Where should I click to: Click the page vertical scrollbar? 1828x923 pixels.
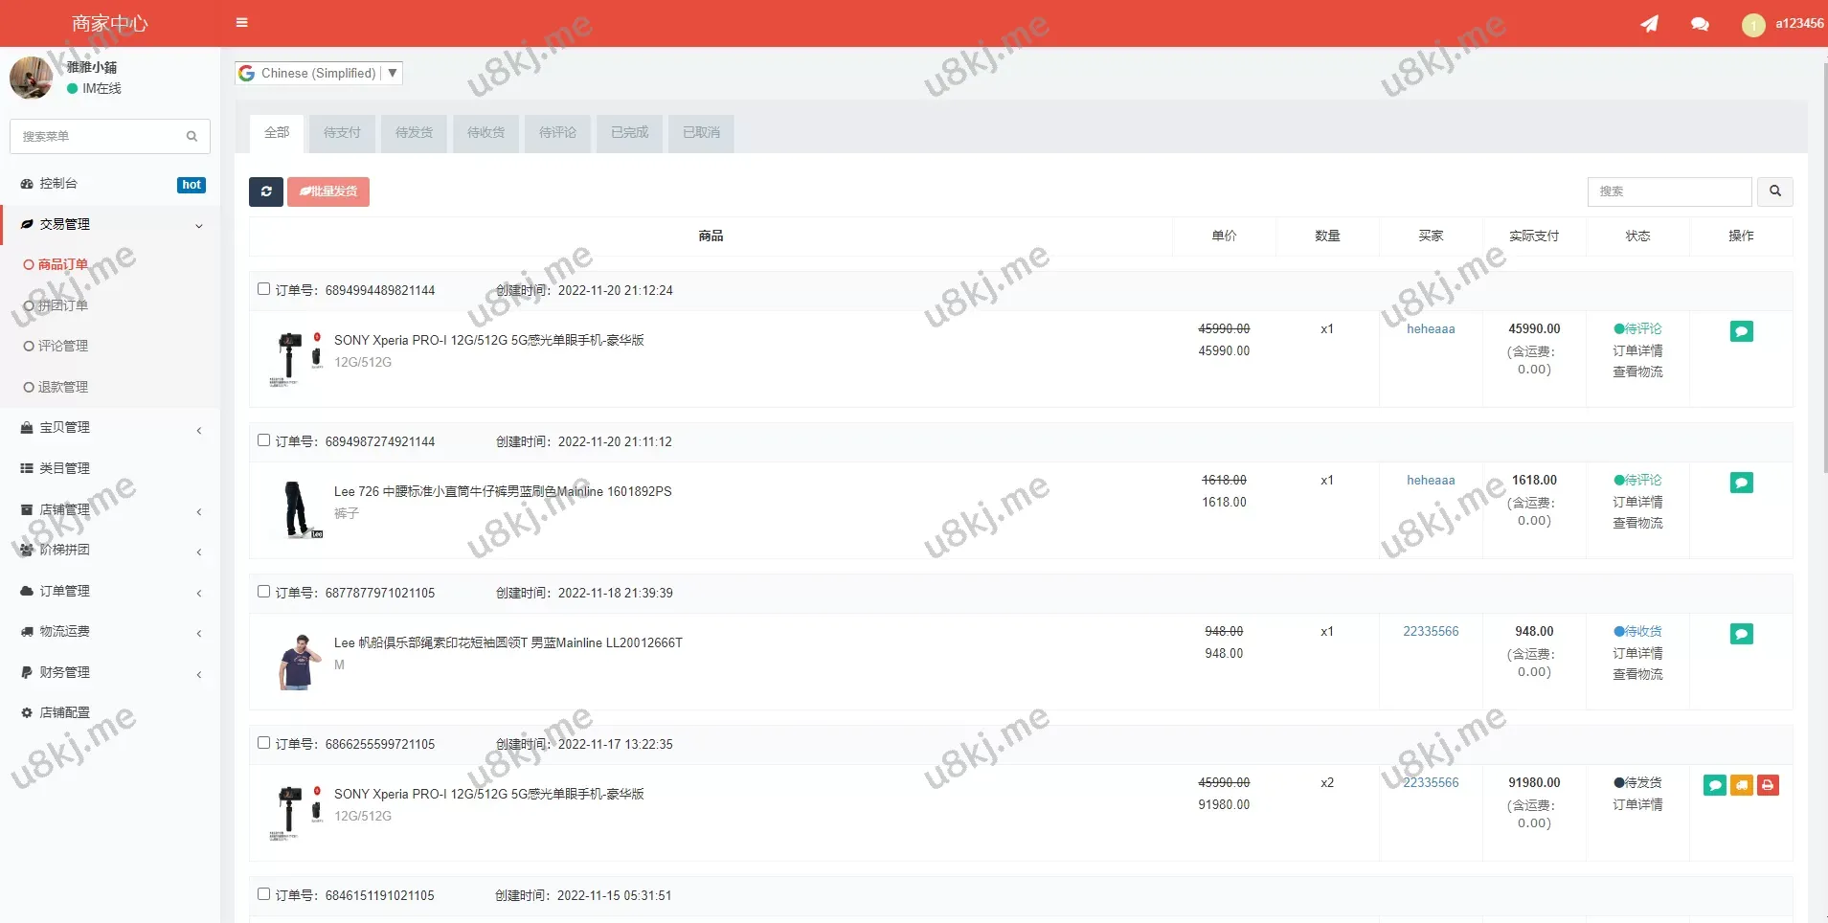click(1822, 268)
